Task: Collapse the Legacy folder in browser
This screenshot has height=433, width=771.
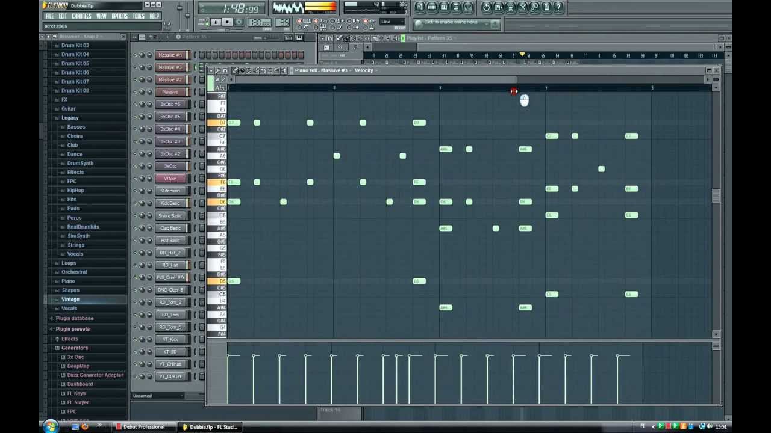Action: (x=70, y=118)
